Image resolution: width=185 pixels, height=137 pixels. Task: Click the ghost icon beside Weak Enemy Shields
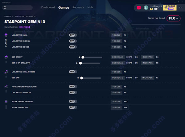(x=6, y=101)
